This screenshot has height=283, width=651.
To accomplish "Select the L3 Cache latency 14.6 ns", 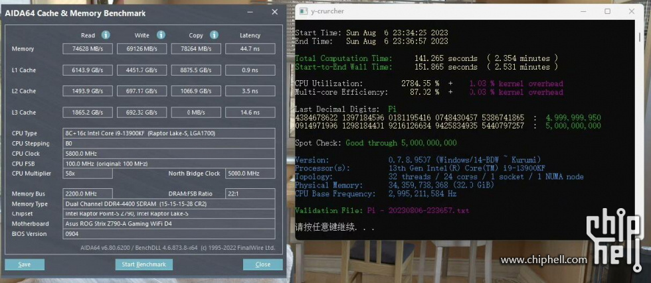I will [x=250, y=112].
